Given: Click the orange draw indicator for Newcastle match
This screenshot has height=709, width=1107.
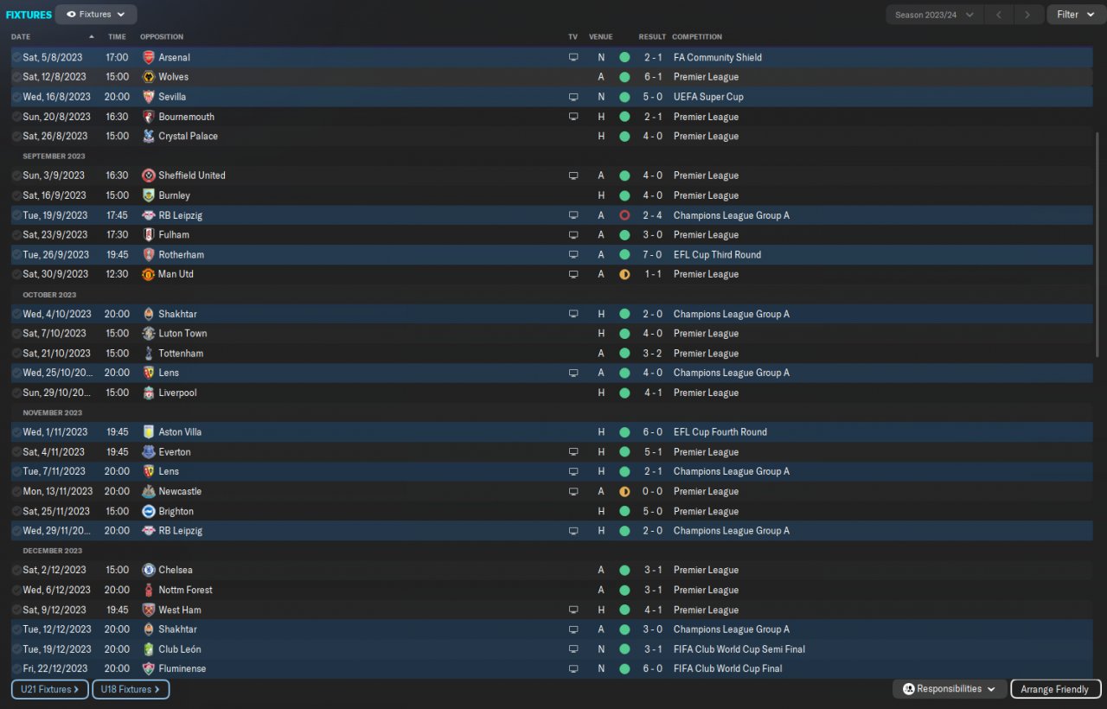Looking at the screenshot, I should (x=624, y=491).
